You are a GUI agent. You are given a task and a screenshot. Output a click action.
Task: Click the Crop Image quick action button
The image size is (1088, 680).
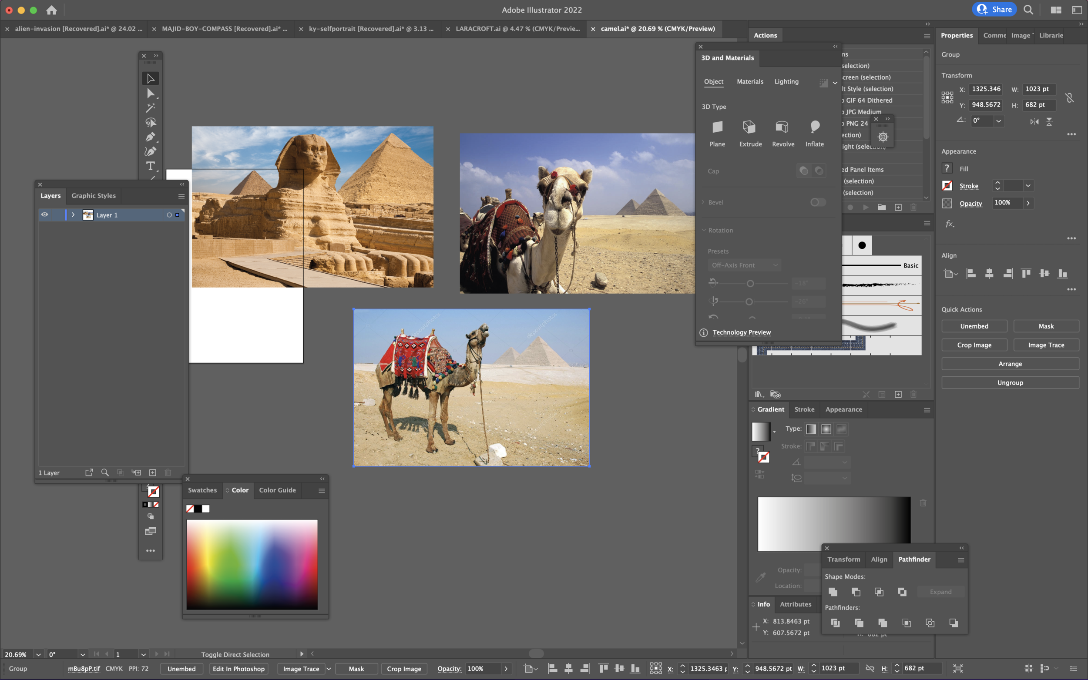pos(974,345)
